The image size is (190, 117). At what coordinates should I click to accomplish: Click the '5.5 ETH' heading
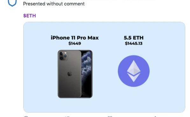tap(134, 38)
